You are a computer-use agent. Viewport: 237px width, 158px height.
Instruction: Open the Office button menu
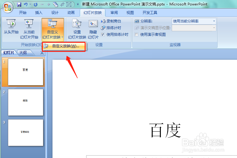tap(7, 7)
